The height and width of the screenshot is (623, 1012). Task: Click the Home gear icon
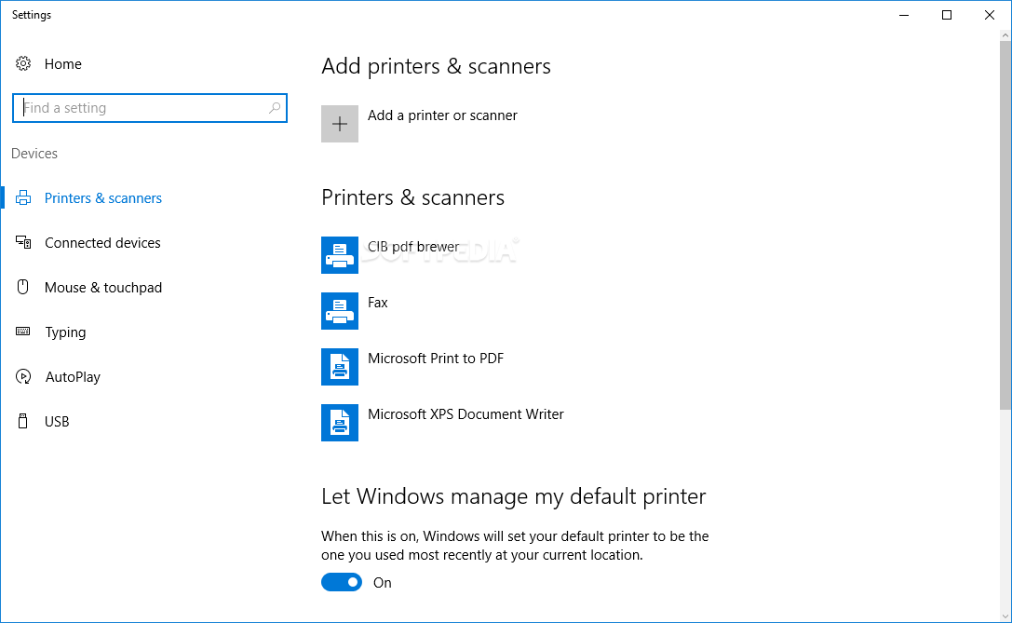tap(23, 63)
